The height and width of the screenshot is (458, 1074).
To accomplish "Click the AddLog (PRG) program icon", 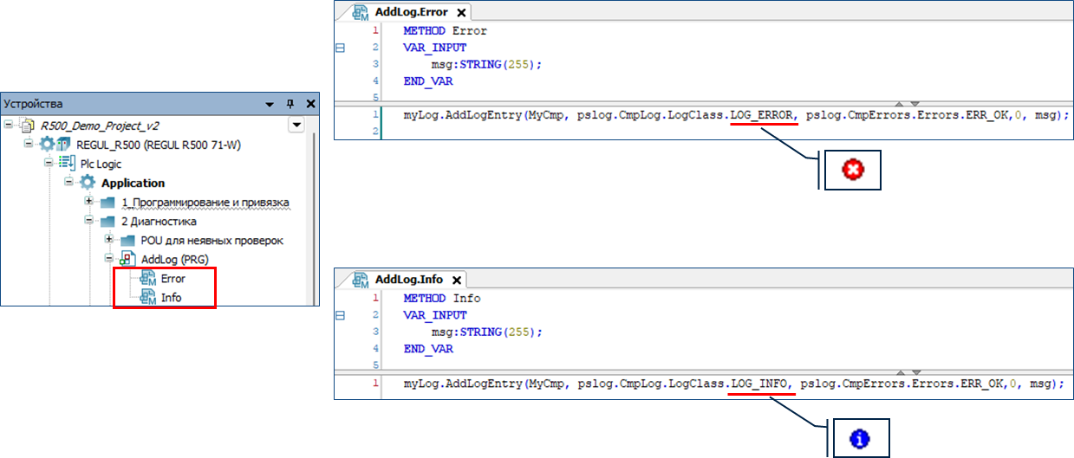I will [x=127, y=259].
